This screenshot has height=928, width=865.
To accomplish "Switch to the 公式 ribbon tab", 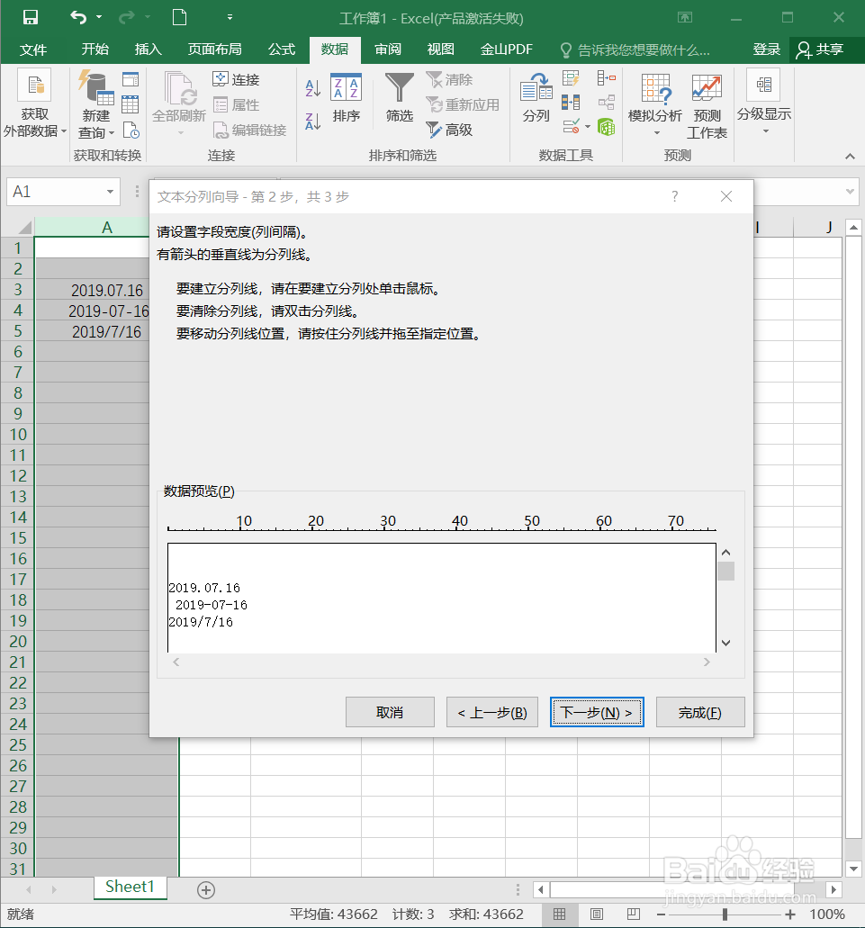I will coord(281,50).
